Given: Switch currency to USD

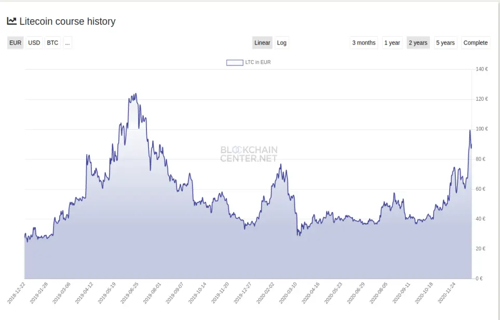Looking at the screenshot, I should tap(34, 43).
